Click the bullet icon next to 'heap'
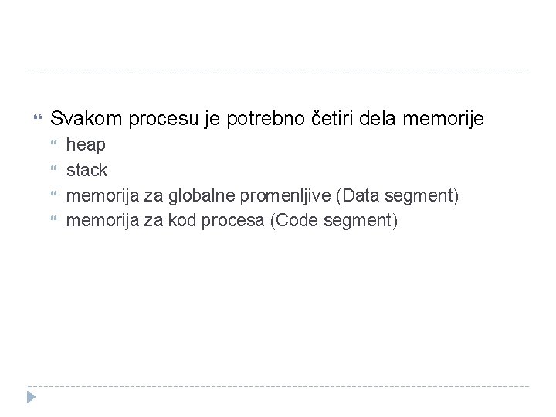Screen dimensions: 556x417 pyautogui.click(x=54, y=144)
